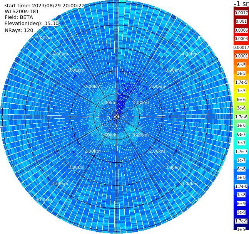This screenshot has height=234, width=249.
Task: Select the 0.00017 colorbar label
Action: tap(241, 47)
